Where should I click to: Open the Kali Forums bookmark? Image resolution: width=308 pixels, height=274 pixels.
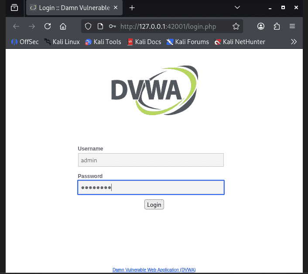[188, 42]
